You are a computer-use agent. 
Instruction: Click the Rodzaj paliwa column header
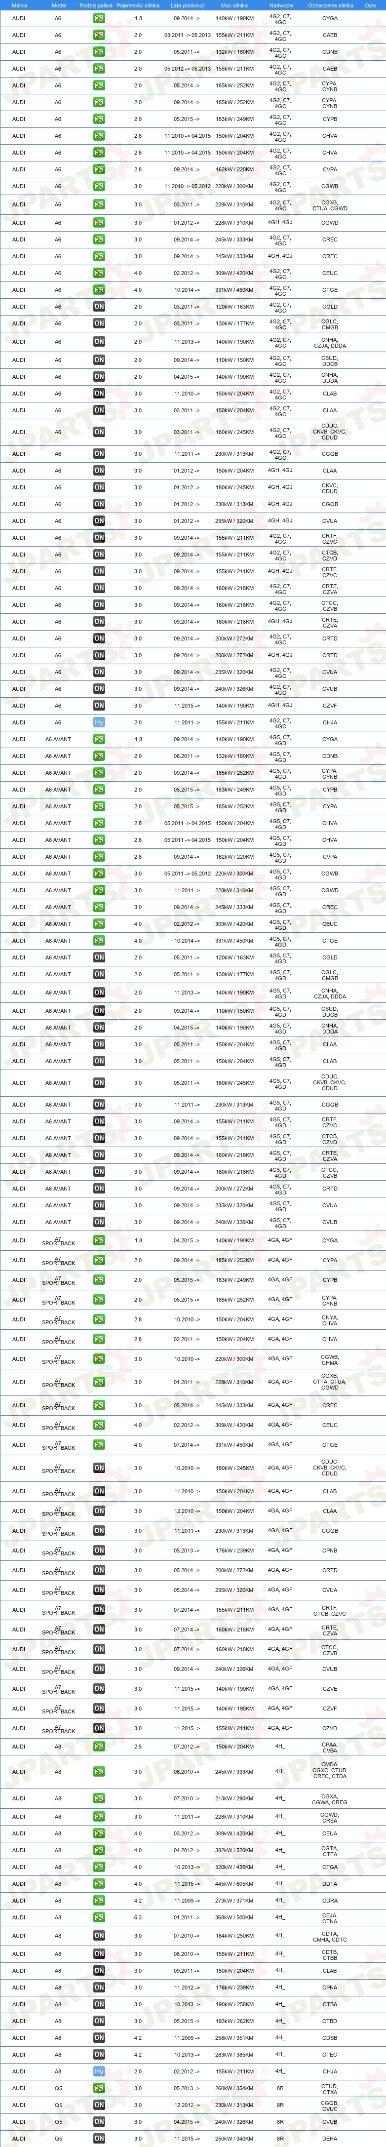[x=96, y=5]
